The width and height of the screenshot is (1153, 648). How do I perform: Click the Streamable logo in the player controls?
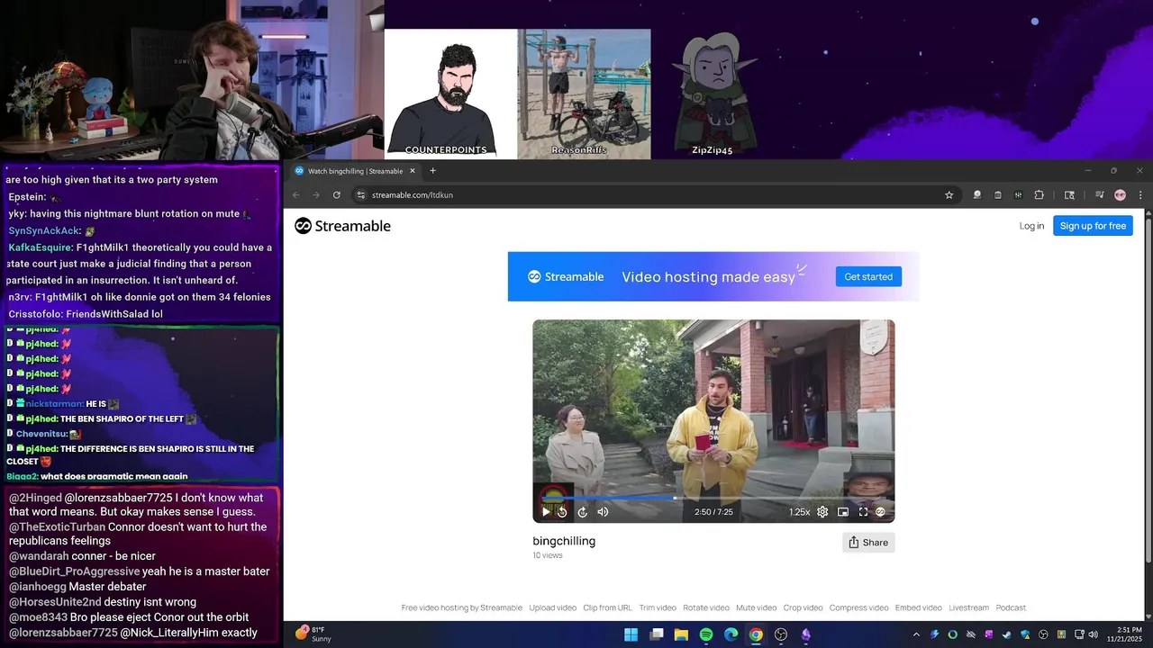(x=881, y=512)
